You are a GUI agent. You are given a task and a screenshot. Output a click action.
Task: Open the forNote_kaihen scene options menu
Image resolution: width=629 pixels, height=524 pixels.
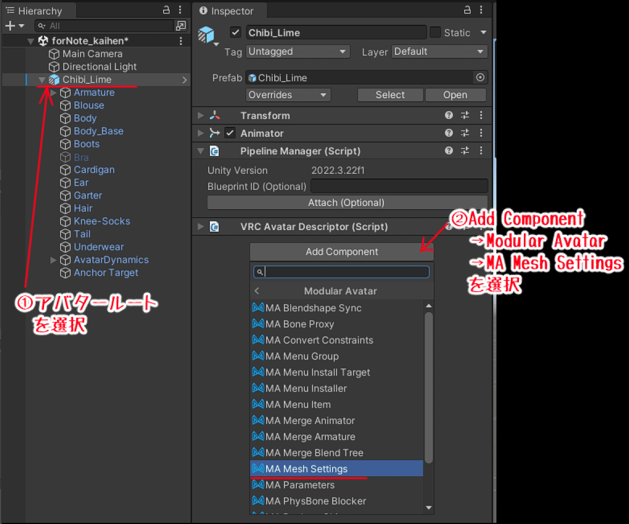[x=181, y=41]
